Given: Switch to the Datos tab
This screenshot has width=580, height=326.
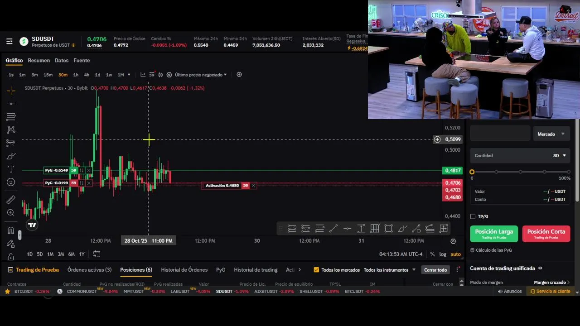Looking at the screenshot, I should 62,61.
